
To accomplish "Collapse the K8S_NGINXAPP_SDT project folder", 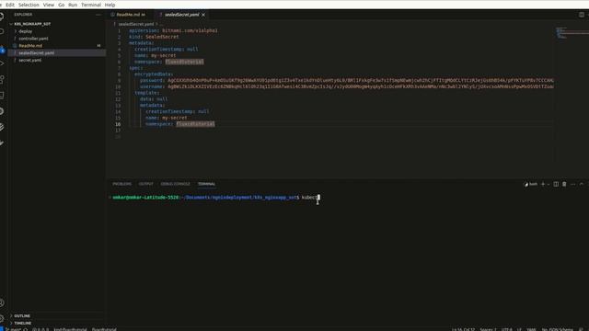I will tap(32, 24).
